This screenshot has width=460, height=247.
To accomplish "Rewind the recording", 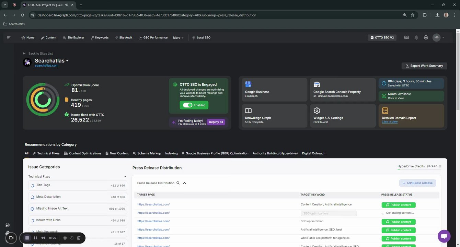I will tap(43, 238).
